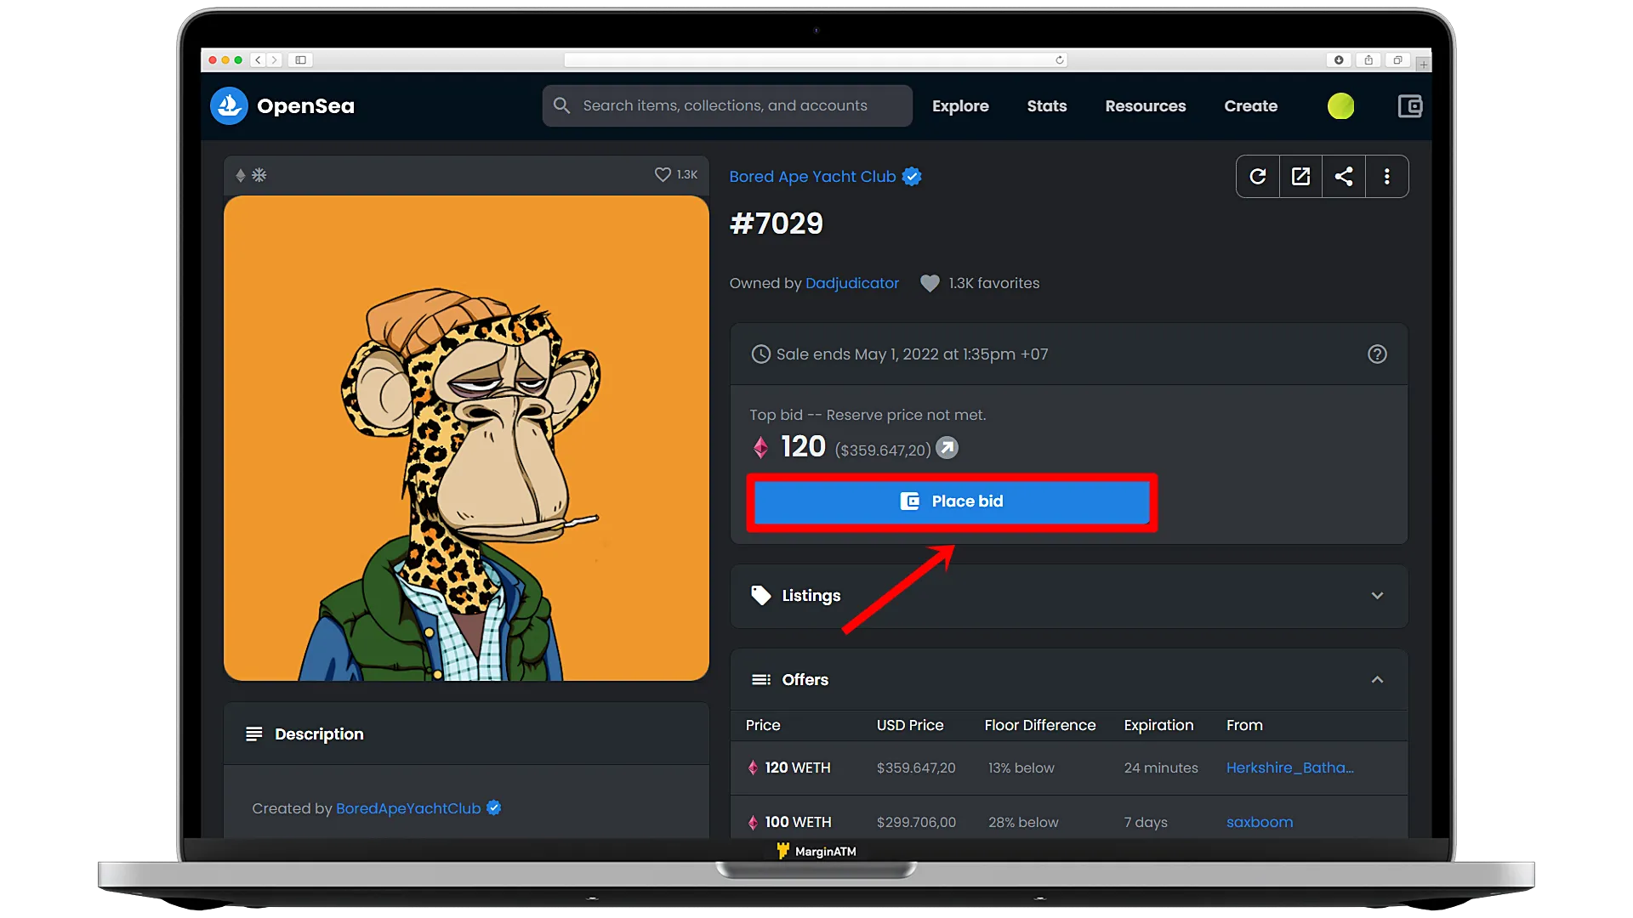Click the browser share icon
Image resolution: width=1633 pixels, height=918 pixels.
1368,60
